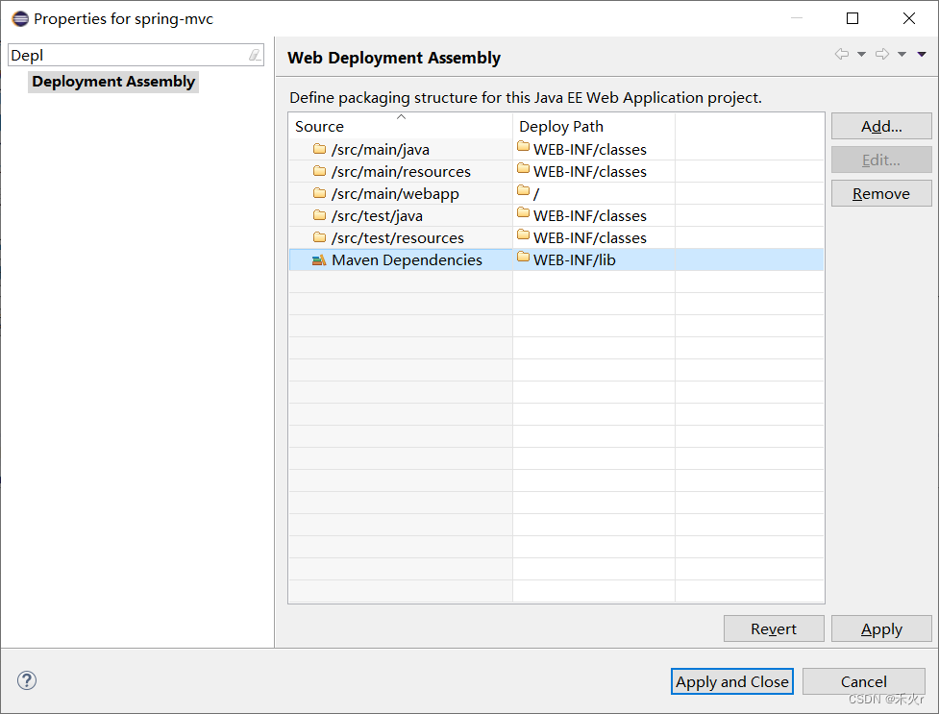Viewport: 939px width, 714px height.
Task: Open the back history dropdown arrow
Action: [861, 55]
